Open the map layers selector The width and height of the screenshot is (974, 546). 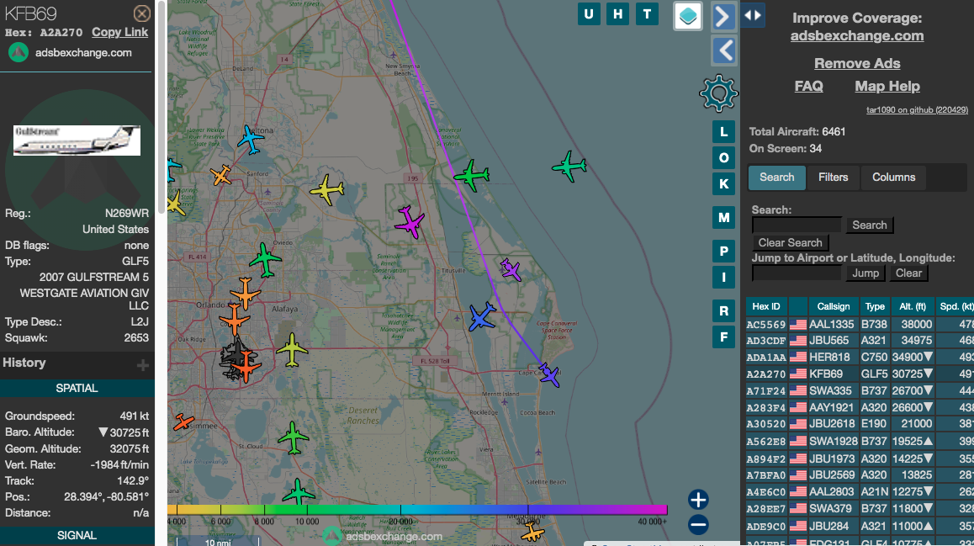pos(688,16)
